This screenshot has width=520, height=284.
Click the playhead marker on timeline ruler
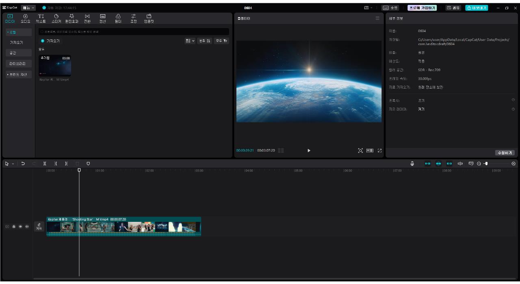[79, 170]
